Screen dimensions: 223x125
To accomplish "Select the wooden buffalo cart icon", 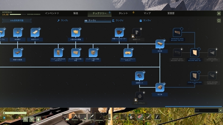I will pos(119,32).
